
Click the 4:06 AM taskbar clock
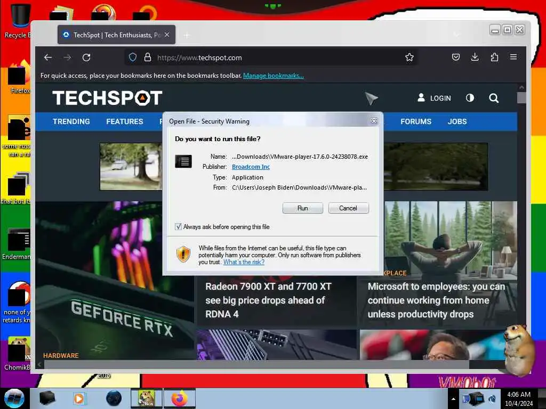[519, 398]
